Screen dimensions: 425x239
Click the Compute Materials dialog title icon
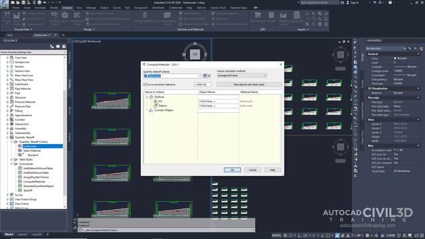pos(145,64)
